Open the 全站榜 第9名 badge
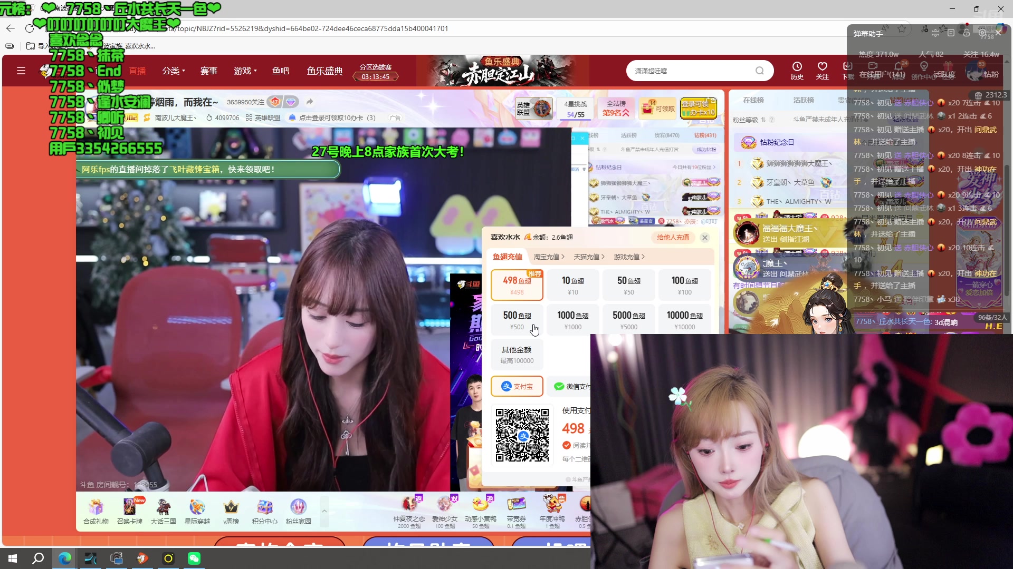This screenshot has width=1013, height=569. point(616,108)
